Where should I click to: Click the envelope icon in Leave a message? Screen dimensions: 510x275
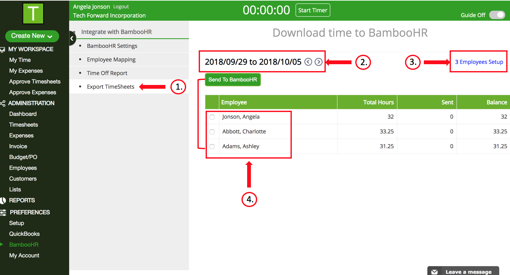(435, 272)
